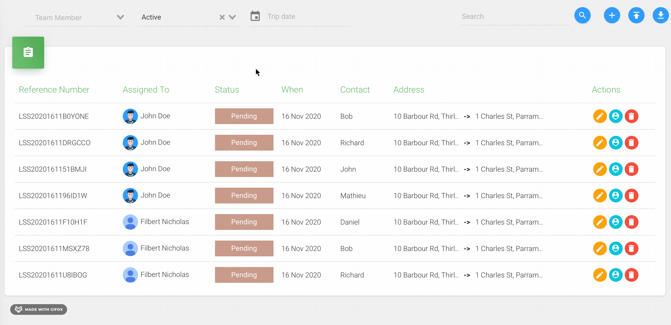Click contact name John
Screen dimensions: 671x325
click(x=348, y=169)
